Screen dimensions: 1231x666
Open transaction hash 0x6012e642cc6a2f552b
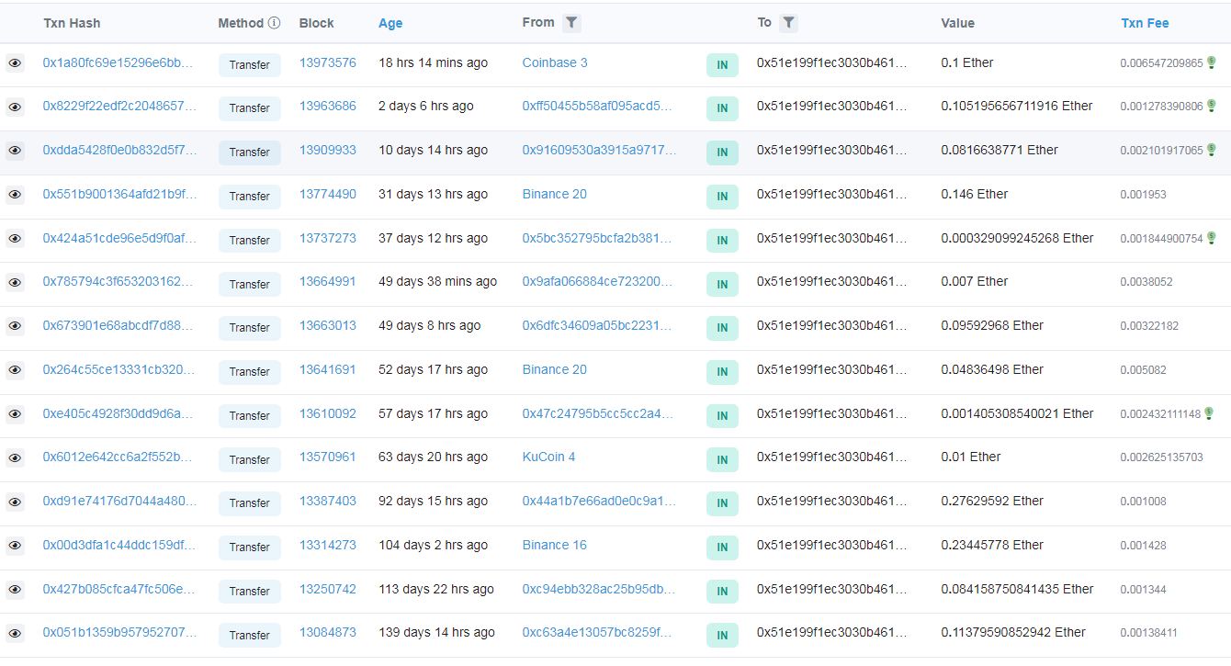click(x=119, y=457)
